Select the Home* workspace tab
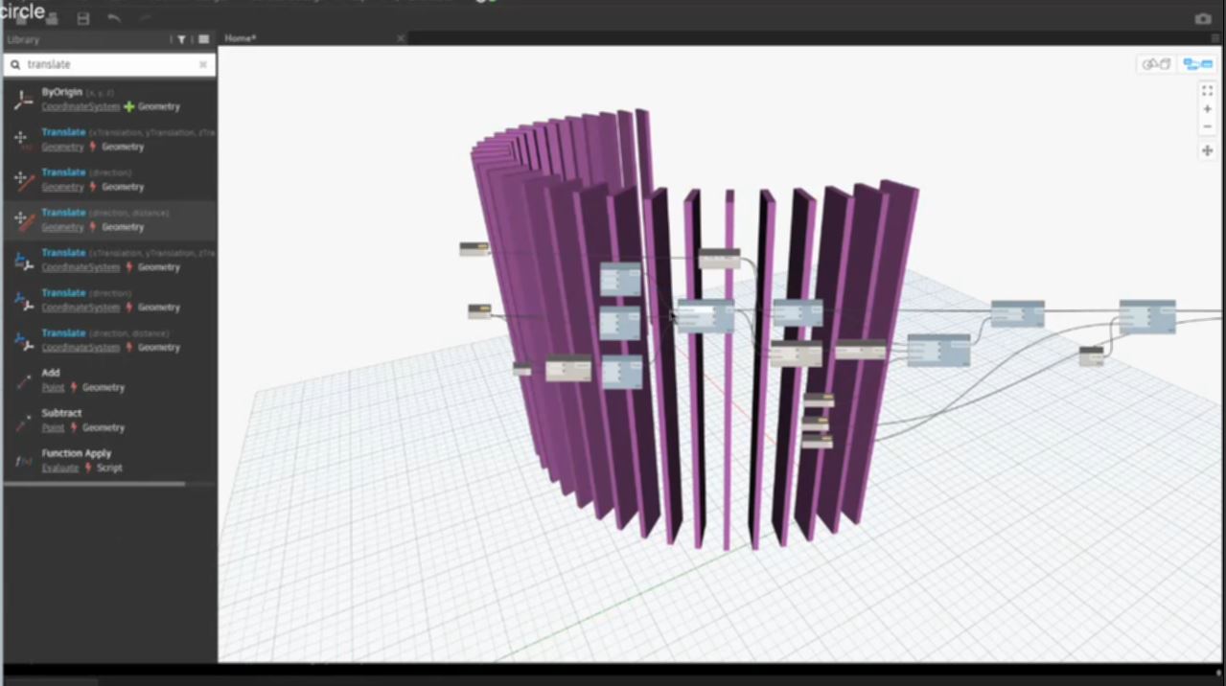The width and height of the screenshot is (1226, 686). pyautogui.click(x=241, y=38)
